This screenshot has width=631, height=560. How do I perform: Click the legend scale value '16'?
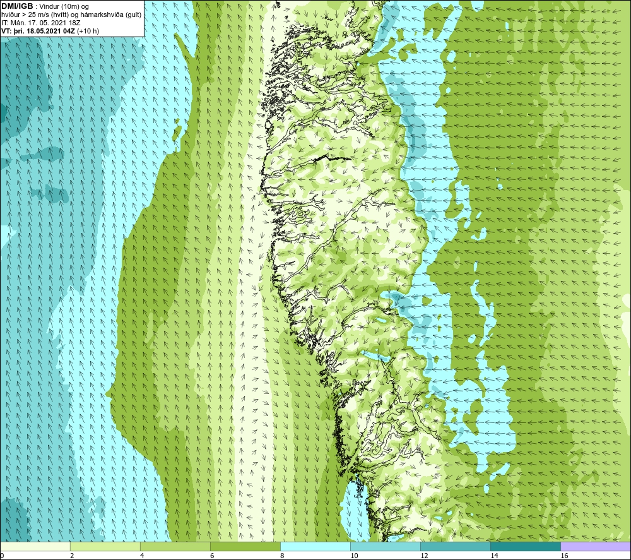coord(564,556)
